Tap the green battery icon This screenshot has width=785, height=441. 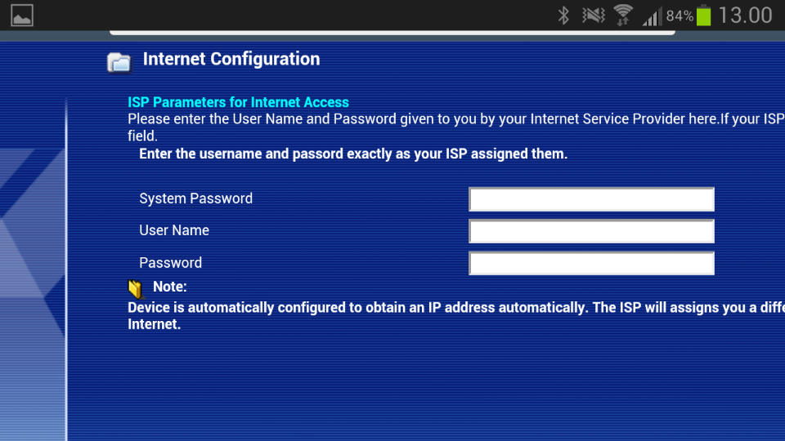coord(703,16)
